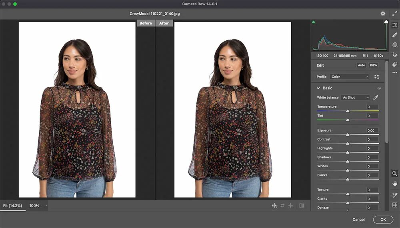Click the Edit panel heading
Screen dimensions: 400x228
[320, 65]
